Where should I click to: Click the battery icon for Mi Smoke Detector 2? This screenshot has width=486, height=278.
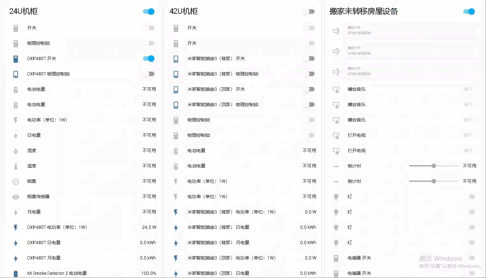(16, 273)
